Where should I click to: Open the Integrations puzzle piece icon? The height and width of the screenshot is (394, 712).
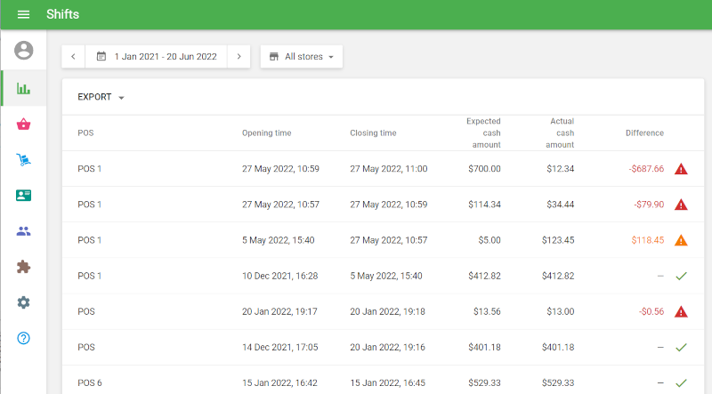coord(23,267)
